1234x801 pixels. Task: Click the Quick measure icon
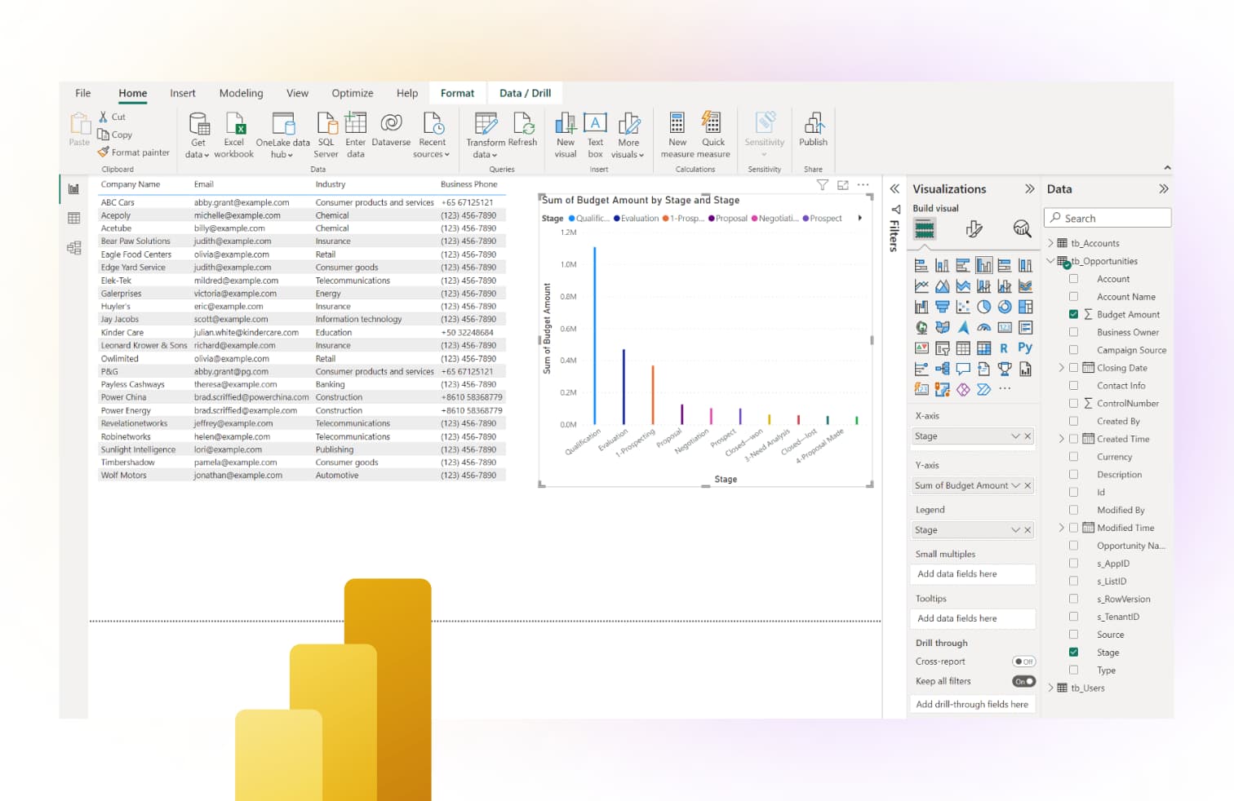click(x=712, y=125)
